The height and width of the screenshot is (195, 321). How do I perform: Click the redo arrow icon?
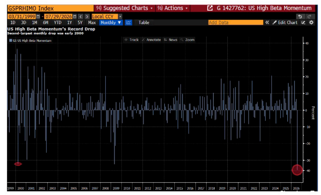(x=310, y=17)
